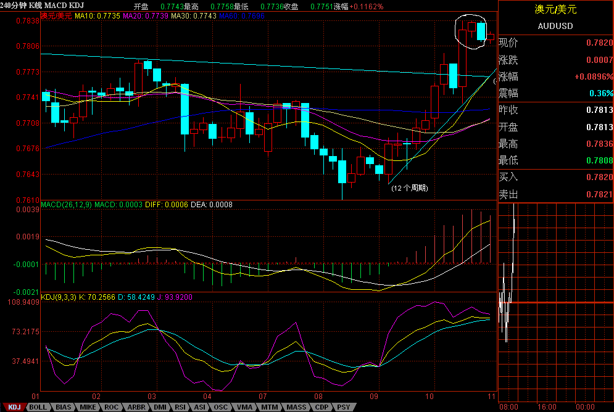This screenshot has height=412, width=614.
Task: Open the BIAS indicator tab
Action: point(64,407)
